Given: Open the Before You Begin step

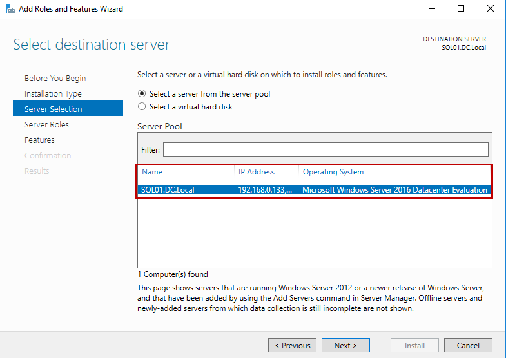Looking at the screenshot, I should click(x=55, y=79).
